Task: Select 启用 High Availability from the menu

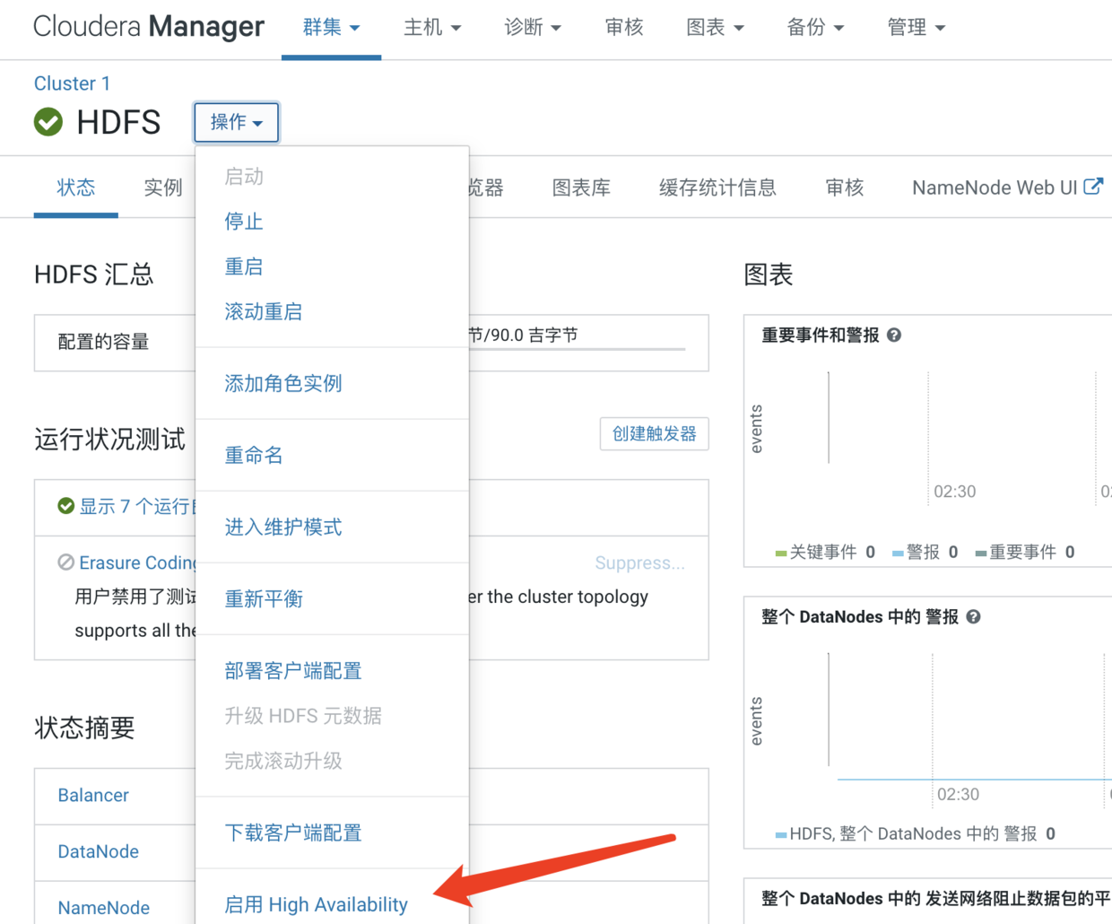Action: point(316,904)
